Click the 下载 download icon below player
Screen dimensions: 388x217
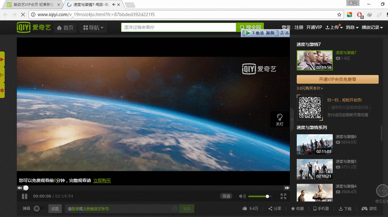tap(341, 209)
